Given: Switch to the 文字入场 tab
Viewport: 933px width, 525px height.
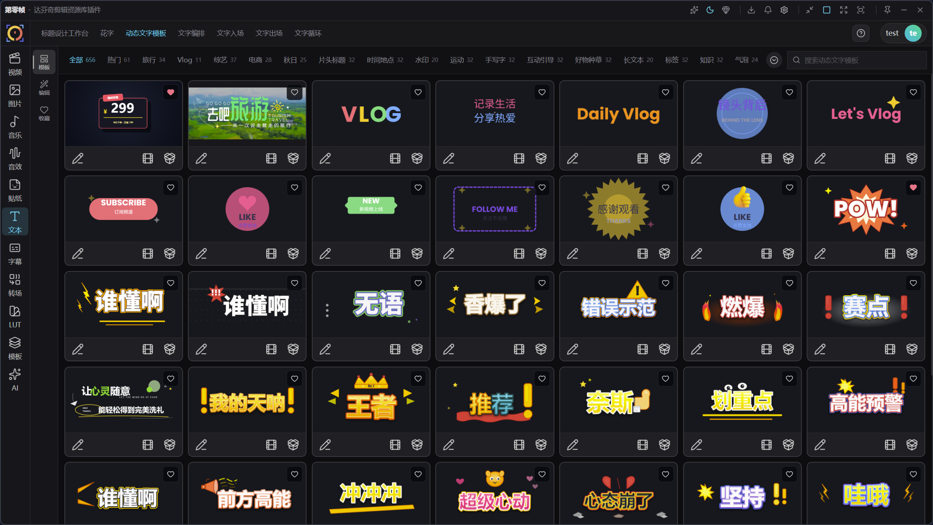Looking at the screenshot, I should tap(230, 33).
